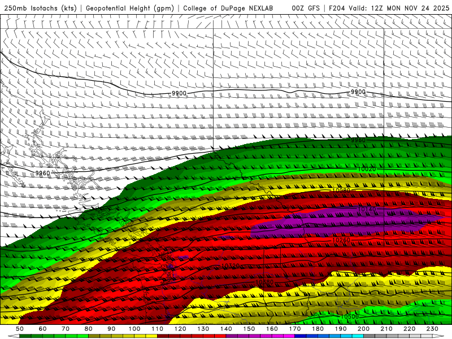Select the dark gray swatch starting at 200
The width and height of the screenshot is (452, 339).
(x=370, y=336)
